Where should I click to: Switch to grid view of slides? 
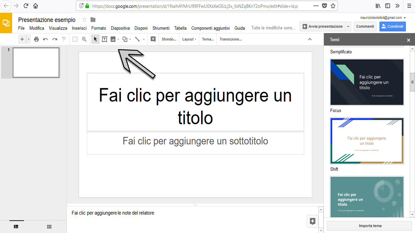49,227
